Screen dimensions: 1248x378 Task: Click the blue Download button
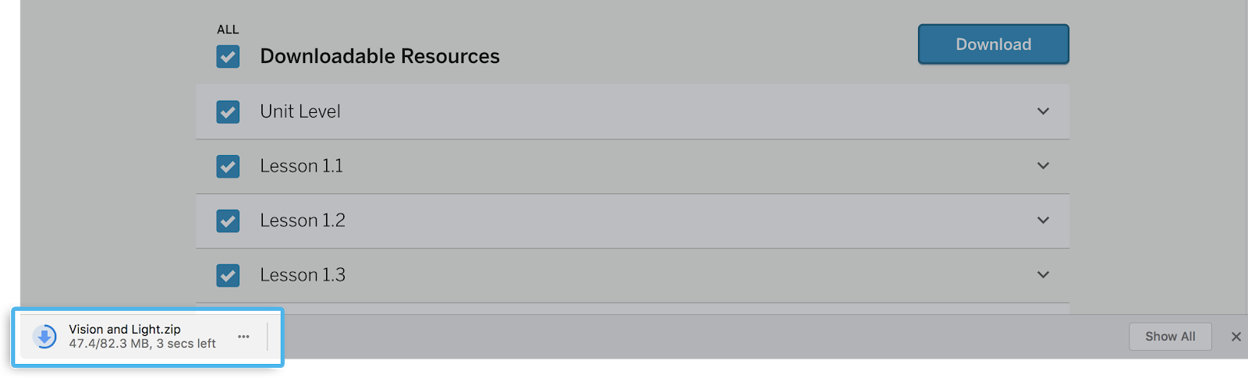click(x=993, y=44)
